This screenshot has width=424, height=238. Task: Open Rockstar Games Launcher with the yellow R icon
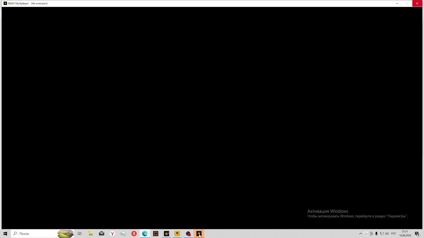(x=177, y=234)
